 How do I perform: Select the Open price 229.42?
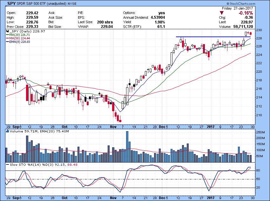click(x=32, y=13)
